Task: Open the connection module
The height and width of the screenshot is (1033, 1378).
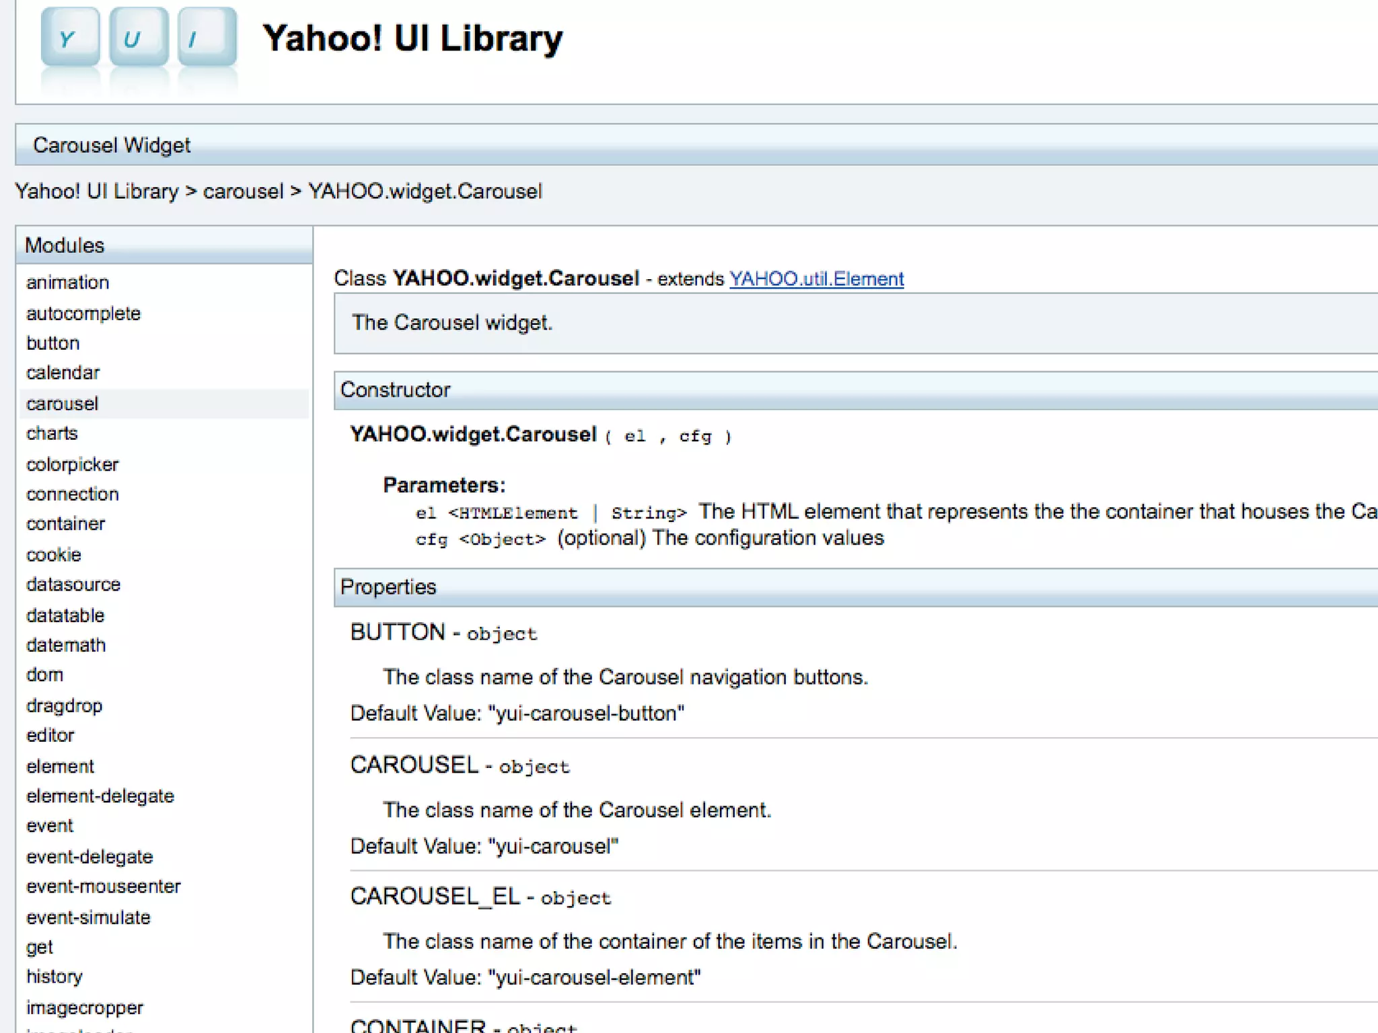Action: pyautogui.click(x=73, y=494)
